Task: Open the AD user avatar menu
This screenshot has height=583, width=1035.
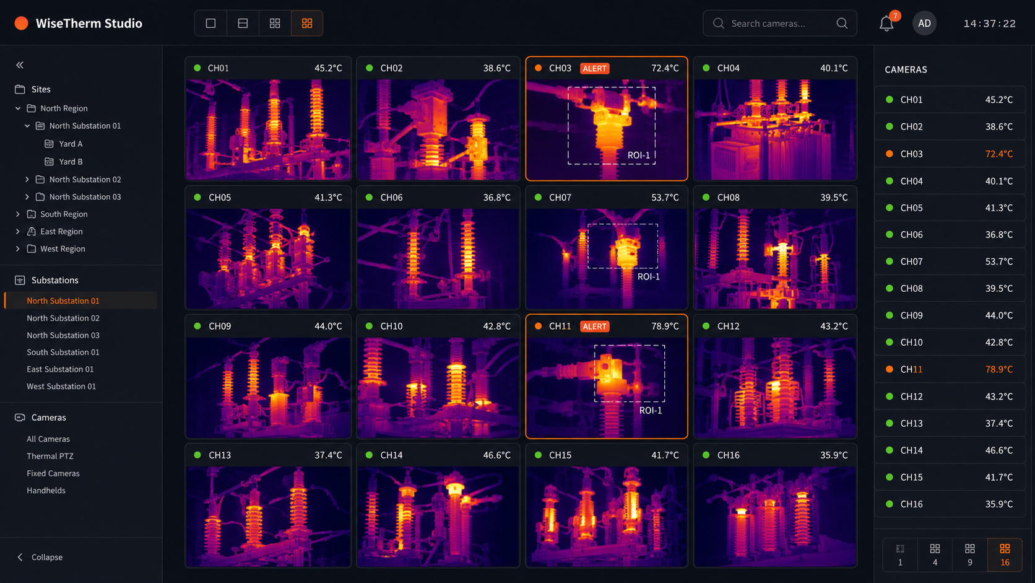Action: click(924, 24)
